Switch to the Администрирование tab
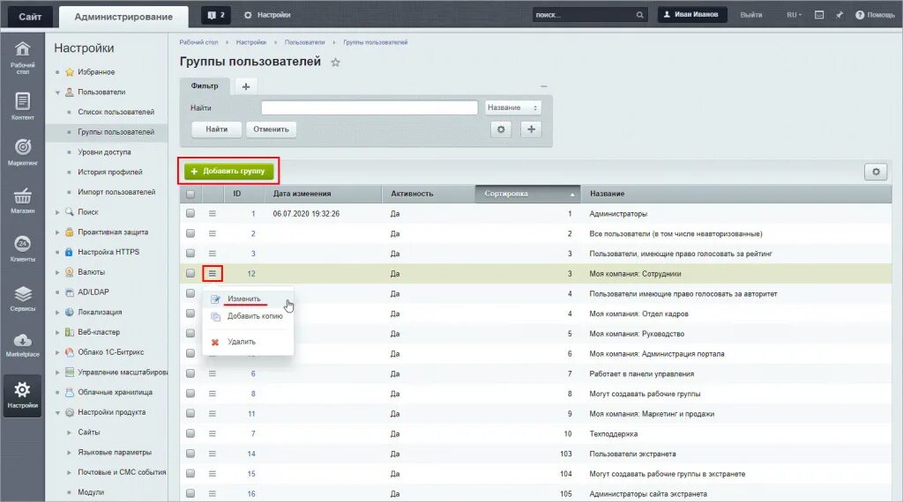 123,17
